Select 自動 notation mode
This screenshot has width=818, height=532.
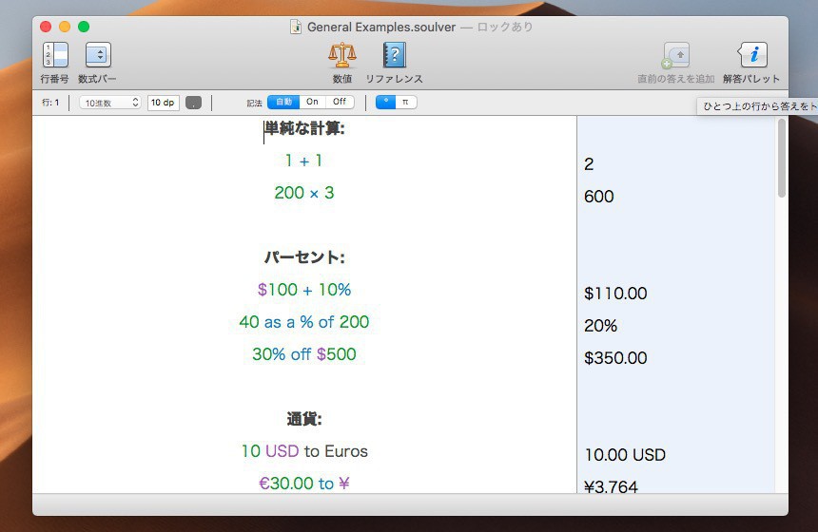coord(283,103)
